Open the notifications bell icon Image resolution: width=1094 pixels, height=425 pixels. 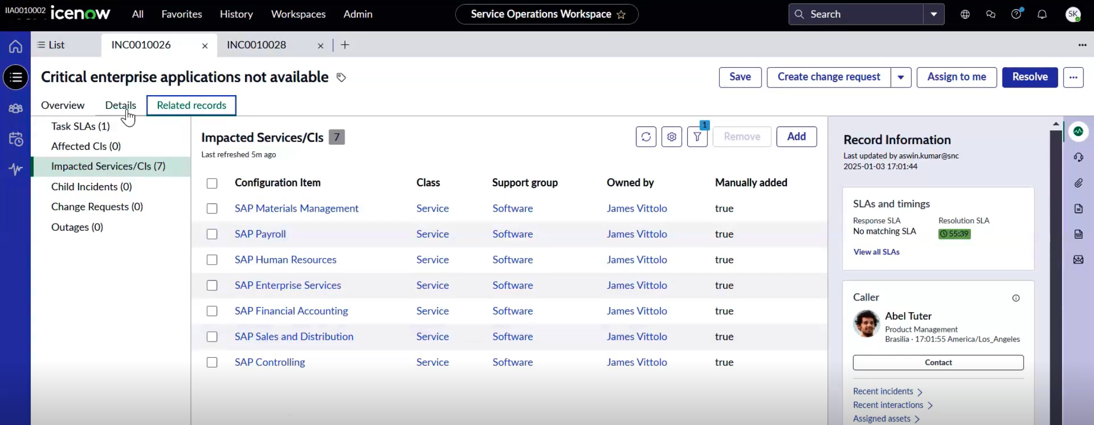[x=1042, y=14]
